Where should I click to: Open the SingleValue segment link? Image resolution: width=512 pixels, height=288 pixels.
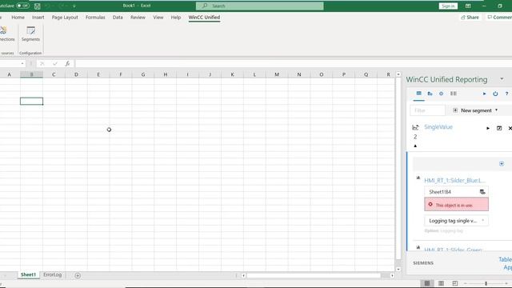tap(438, 127)
